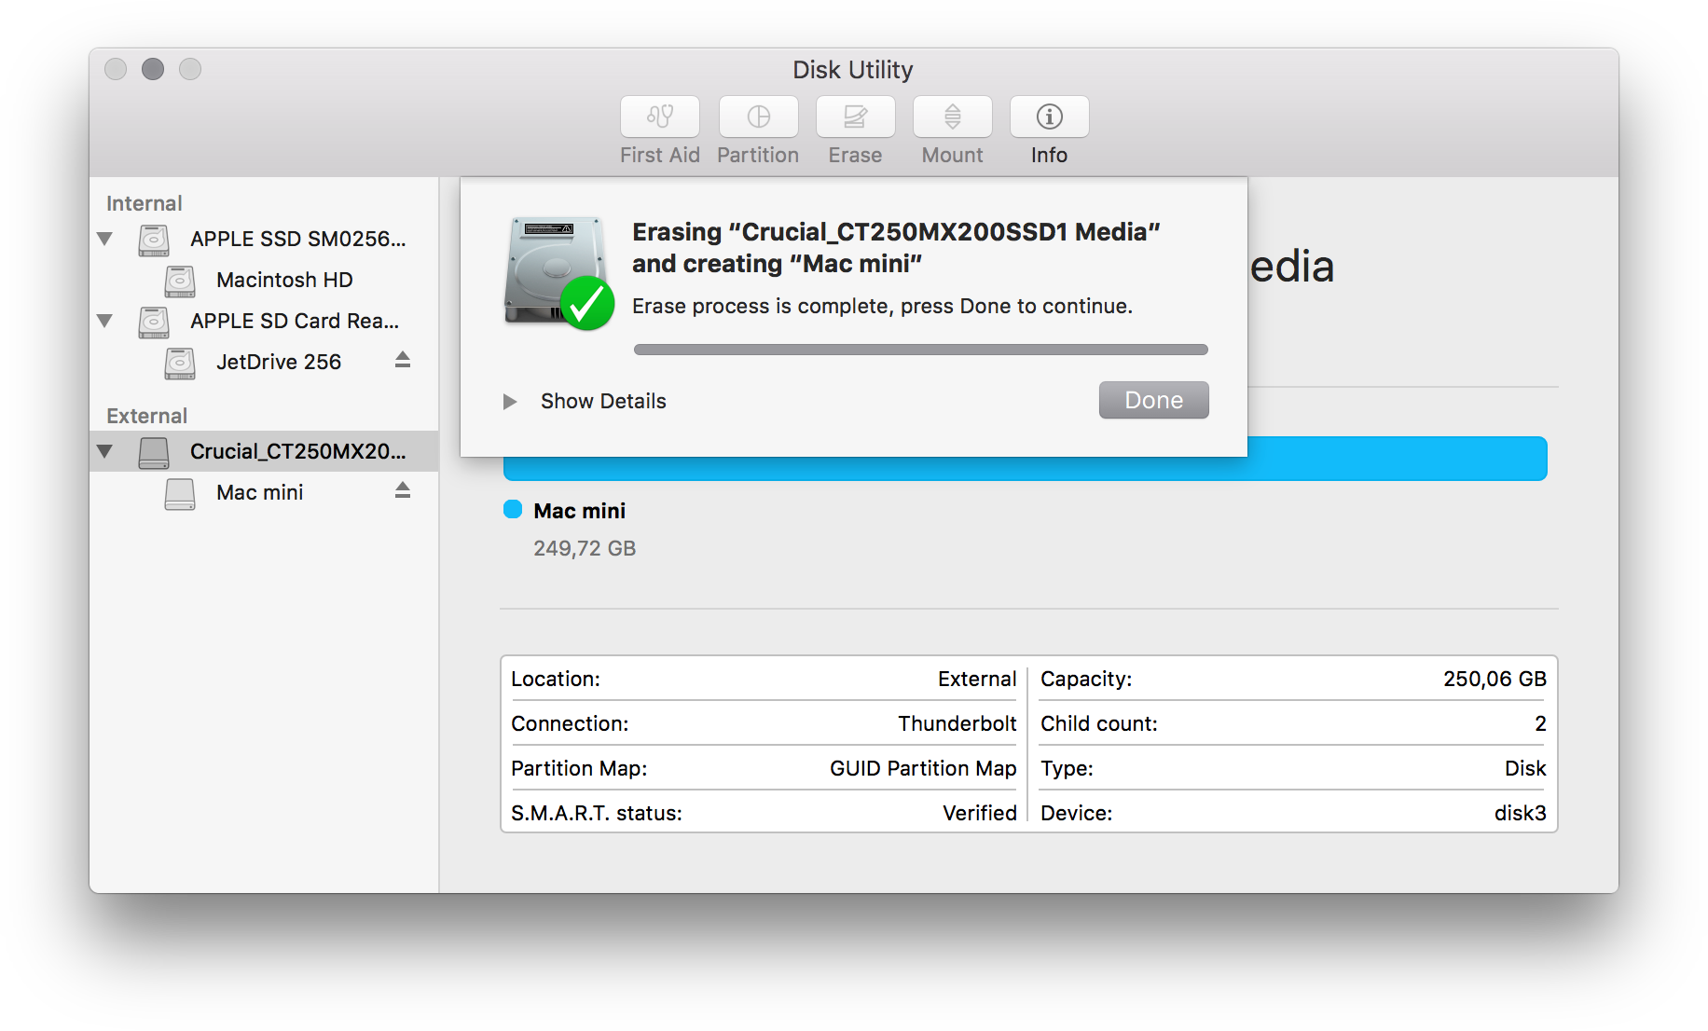Click the Capacity: label

point(1086,679)
